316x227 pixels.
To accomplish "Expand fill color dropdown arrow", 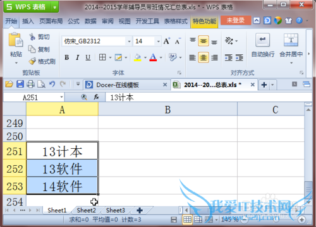I will (x=145, y=57).
